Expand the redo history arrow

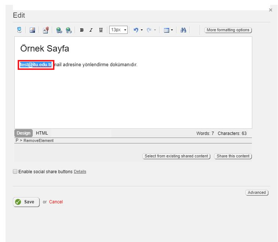pyautogui.click(x=155, y=30)
